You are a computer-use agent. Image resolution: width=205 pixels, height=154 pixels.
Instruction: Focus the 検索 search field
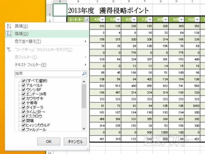tap(51, 74)
